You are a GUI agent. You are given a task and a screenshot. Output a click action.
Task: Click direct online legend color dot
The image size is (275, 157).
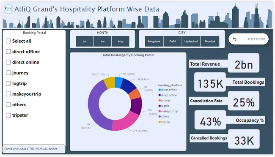click(159, 95)
